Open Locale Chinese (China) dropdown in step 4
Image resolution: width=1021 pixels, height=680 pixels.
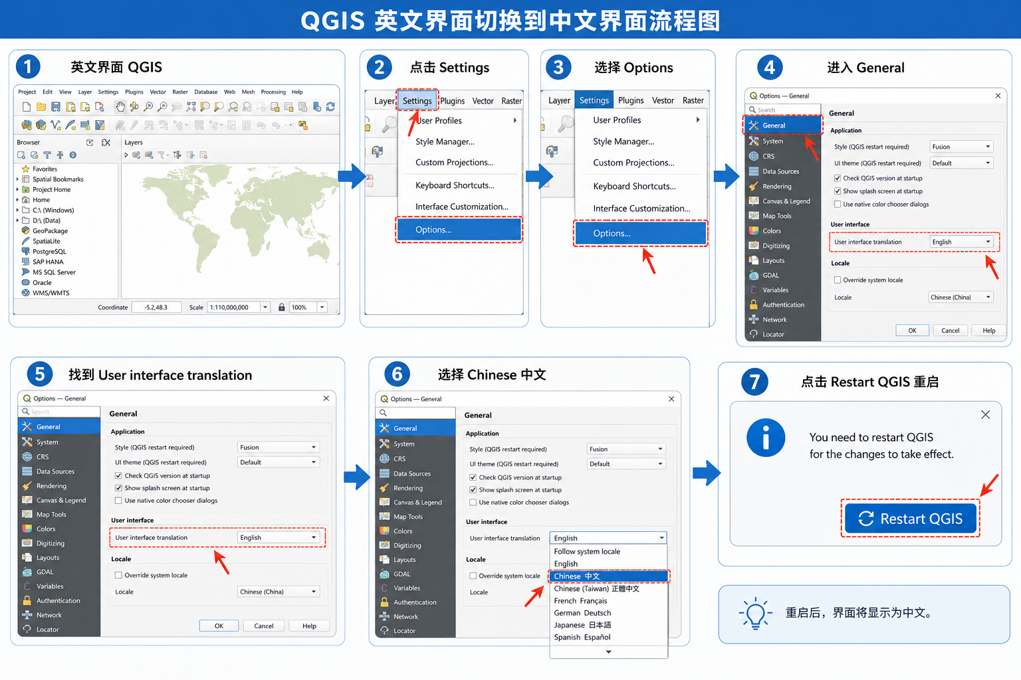point(961,297)
